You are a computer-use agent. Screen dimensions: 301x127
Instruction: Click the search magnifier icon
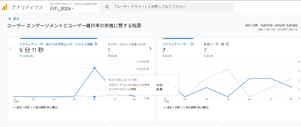[107, 7]
